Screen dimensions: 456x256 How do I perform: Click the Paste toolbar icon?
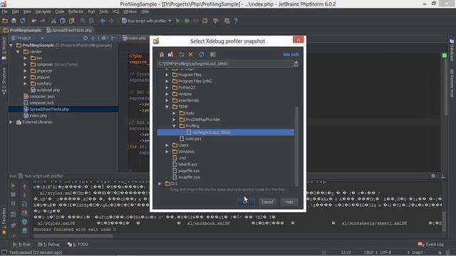click(x=71, y=21)
